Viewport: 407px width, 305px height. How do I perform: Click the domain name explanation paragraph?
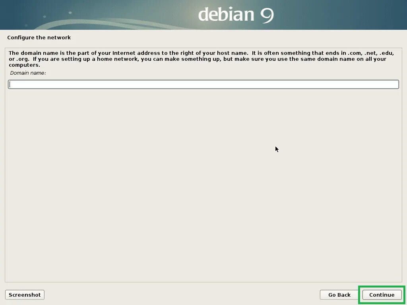point(201,59)
